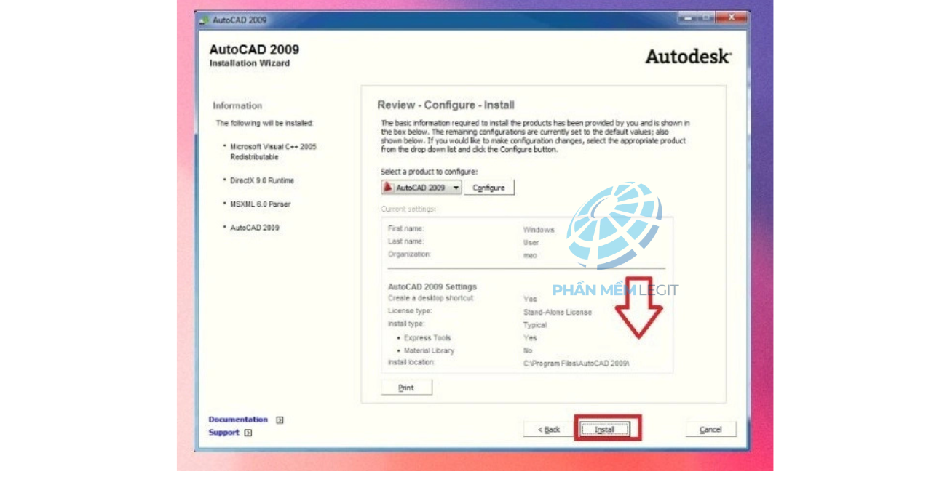Click the 'Typical' install type value

click(x=535, y=325)
